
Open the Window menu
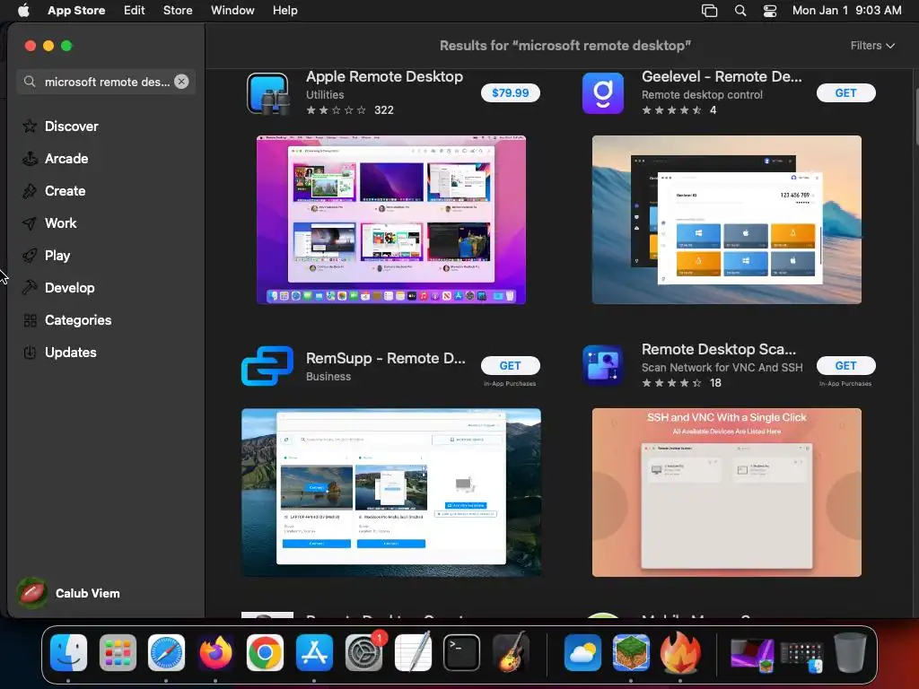pyautogui.click(x=232, y=11)
